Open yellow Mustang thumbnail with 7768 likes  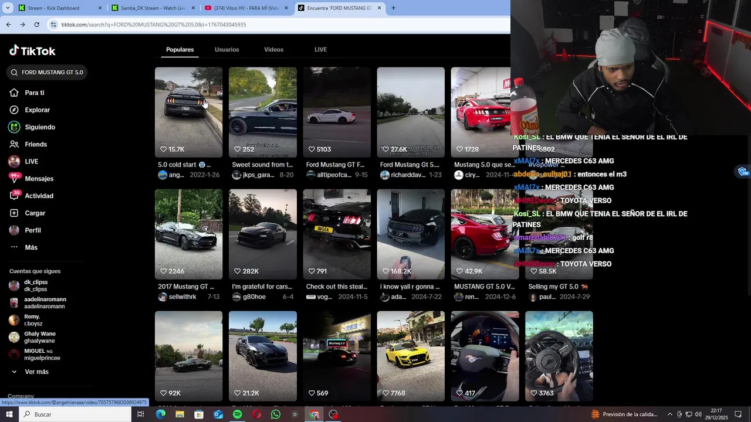pos(411,356)
